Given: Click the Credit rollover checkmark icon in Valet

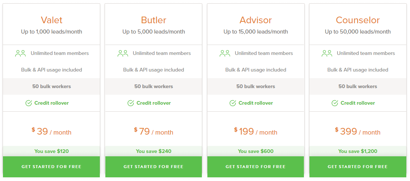Looking at the screenshot, I should [29, 103].
